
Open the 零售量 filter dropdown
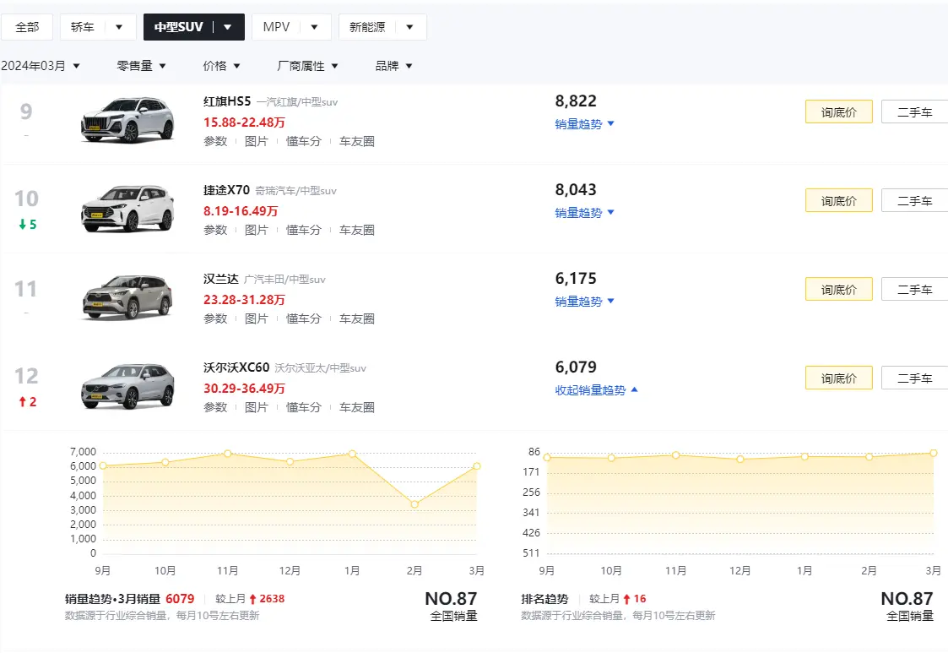pyautogui.click(x=142, y=66)
